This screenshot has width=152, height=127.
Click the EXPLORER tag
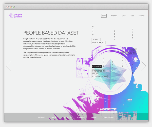97,66
